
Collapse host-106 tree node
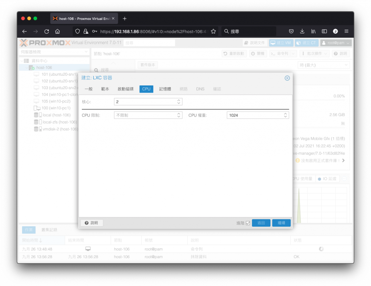pyautogui.click(x=26, y=68)
